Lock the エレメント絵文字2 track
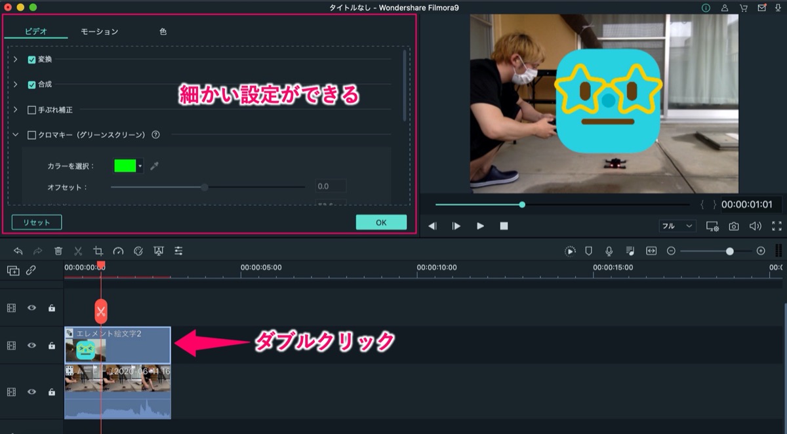787x434 pixels. (x=52, y=345)
